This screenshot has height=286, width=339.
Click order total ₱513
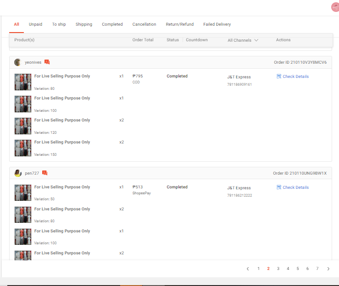(x=138, y=187)
